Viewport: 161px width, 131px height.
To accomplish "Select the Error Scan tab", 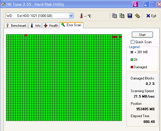I will (71, 25).
